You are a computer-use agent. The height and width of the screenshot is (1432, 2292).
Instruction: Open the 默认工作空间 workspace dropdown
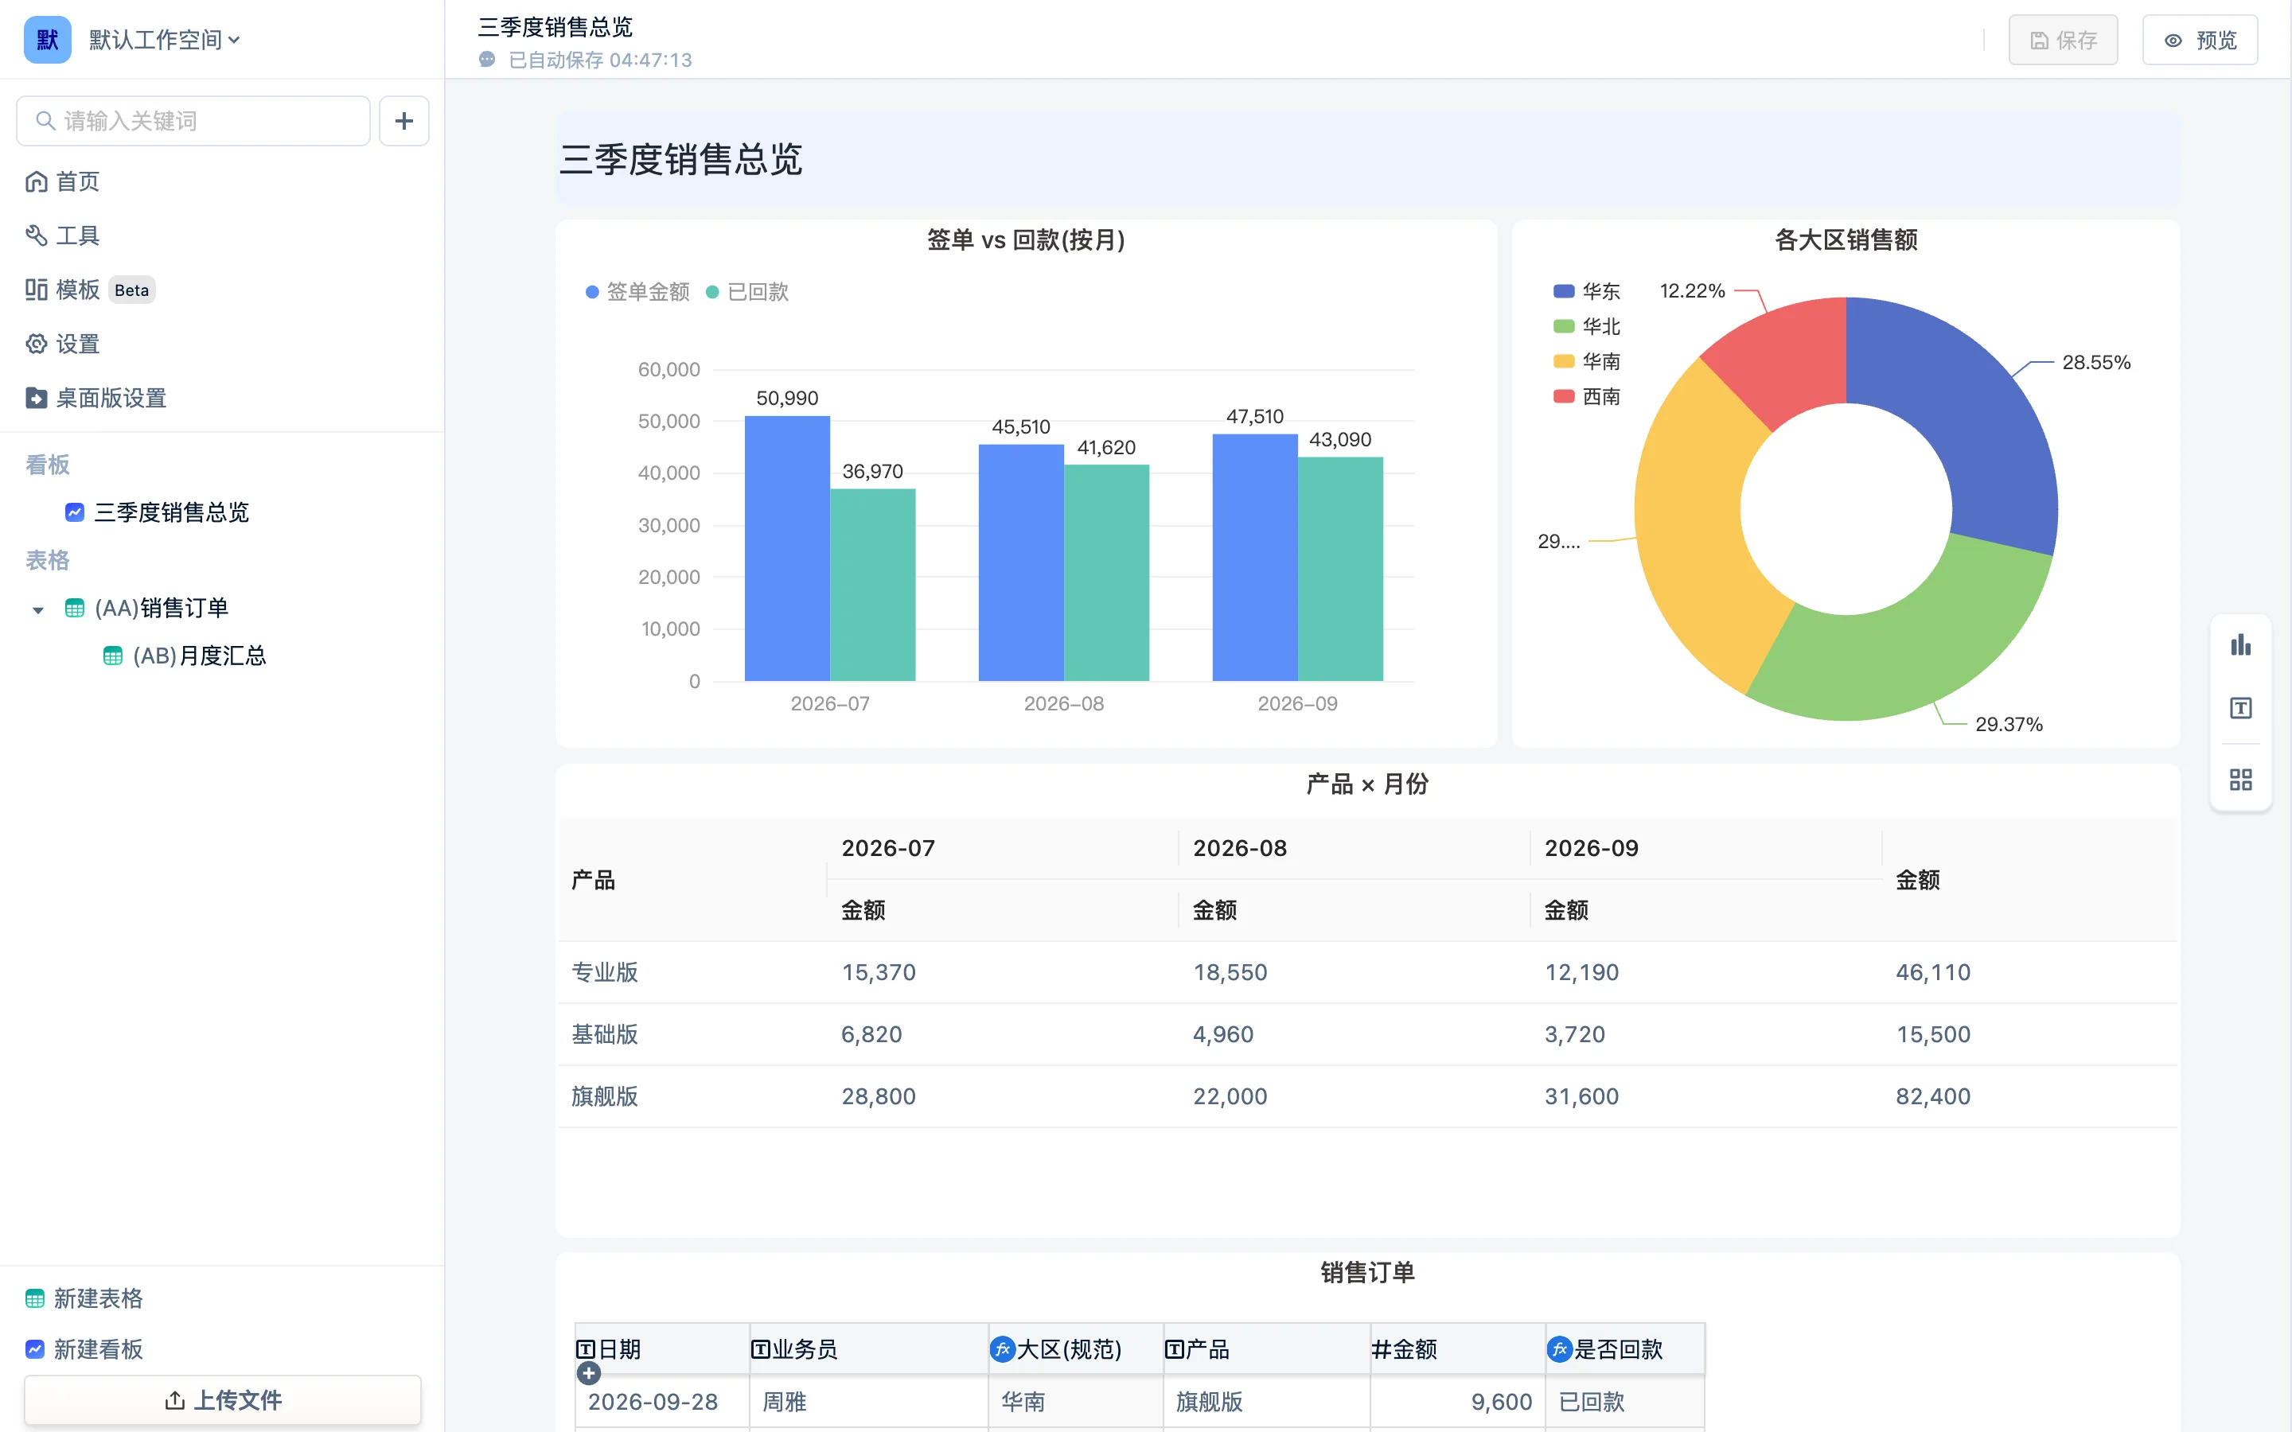tap(165, 40)
